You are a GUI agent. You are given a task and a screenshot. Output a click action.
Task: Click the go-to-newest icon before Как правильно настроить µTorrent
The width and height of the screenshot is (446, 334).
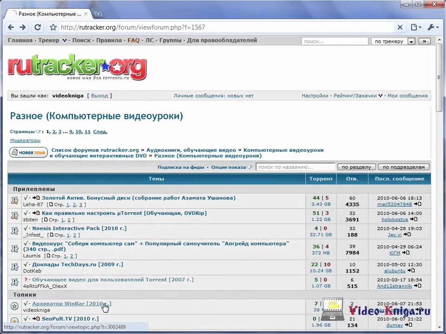(36, 213)
